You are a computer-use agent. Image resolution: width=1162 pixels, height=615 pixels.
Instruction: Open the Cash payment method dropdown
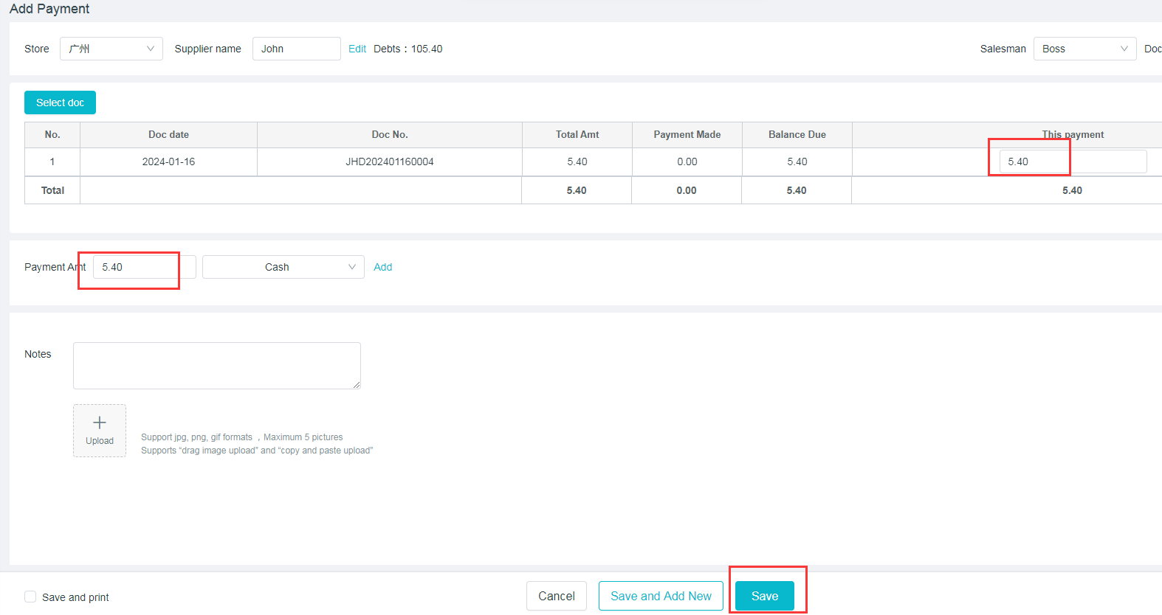[283, 267]
